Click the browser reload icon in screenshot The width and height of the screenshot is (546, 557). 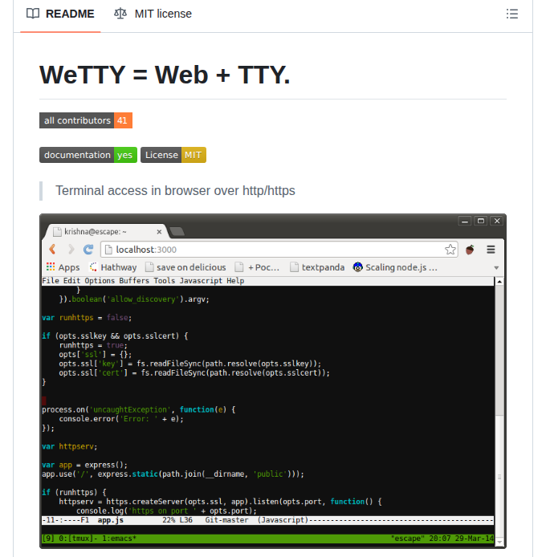pos(88,250)
